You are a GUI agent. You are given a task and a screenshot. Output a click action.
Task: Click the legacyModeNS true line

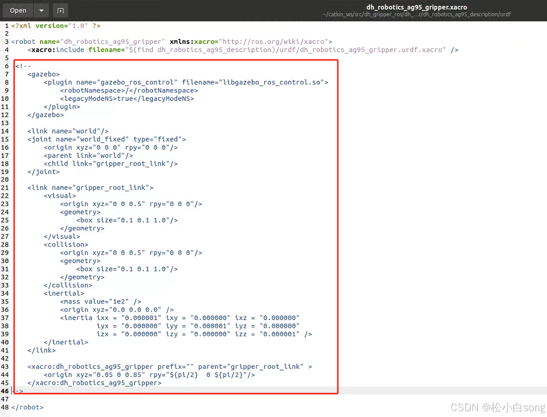click(127, 99)
